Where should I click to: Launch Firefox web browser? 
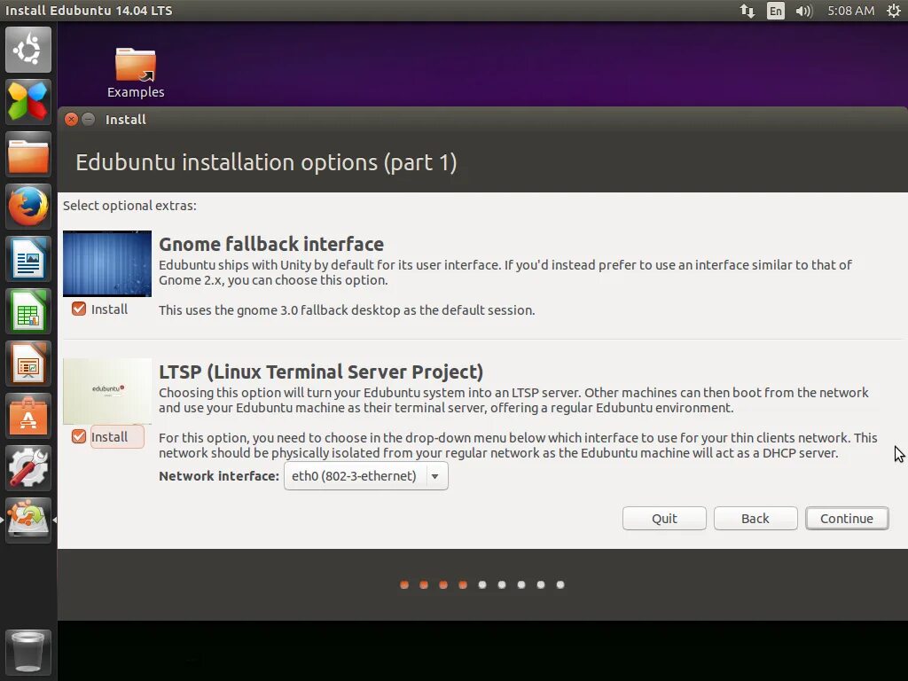[28, 207]
